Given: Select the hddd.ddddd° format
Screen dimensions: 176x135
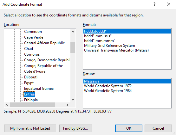Looking at the screenshot, I should pos(127,31).
